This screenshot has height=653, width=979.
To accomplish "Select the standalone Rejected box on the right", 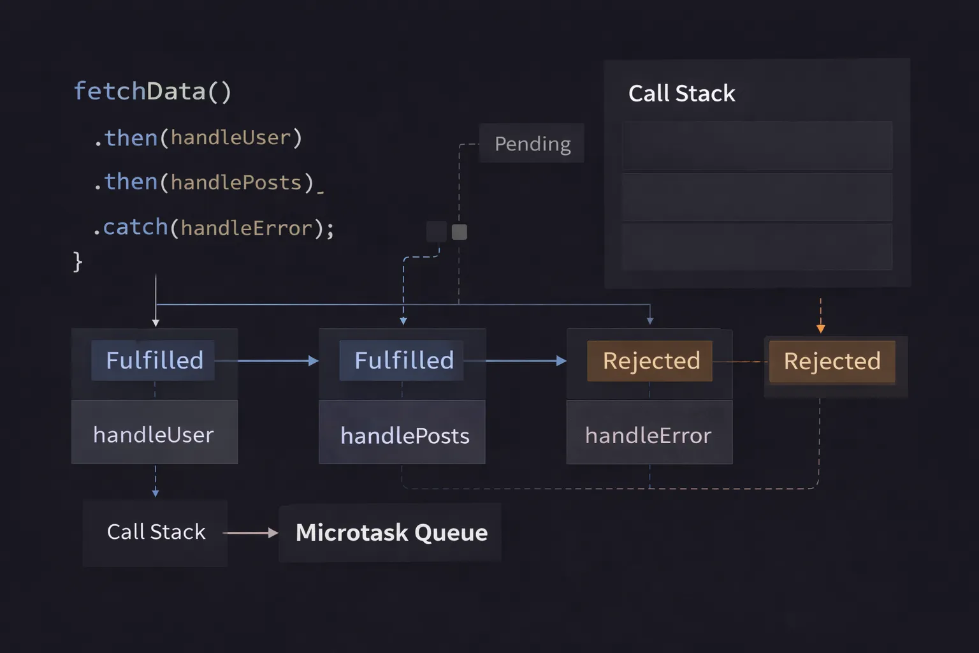I will (x=832, y=362).
